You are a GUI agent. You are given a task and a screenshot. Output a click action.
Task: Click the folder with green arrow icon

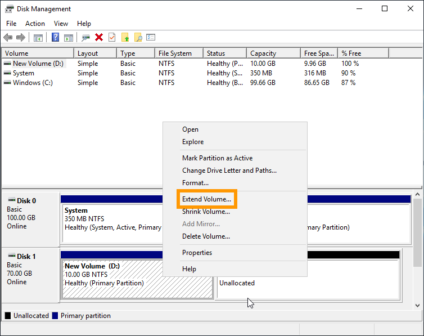[x=125, y=38]
